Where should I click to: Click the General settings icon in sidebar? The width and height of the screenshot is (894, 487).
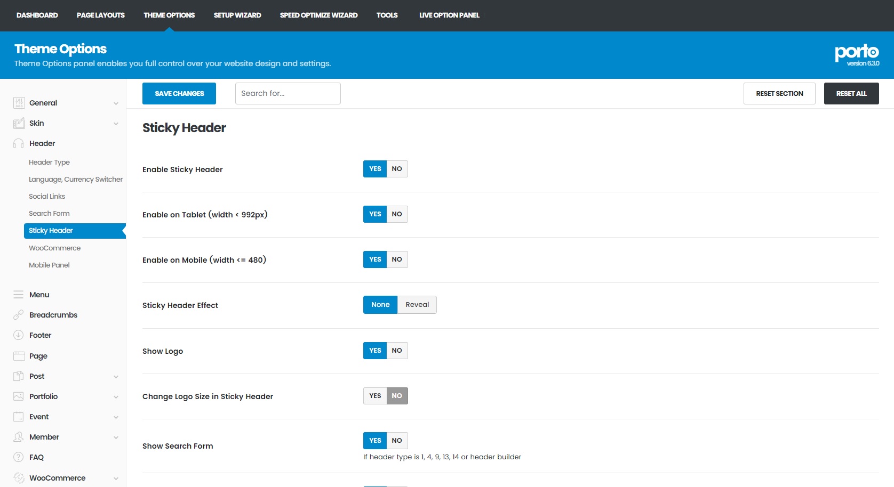click(x=18, y=102)
